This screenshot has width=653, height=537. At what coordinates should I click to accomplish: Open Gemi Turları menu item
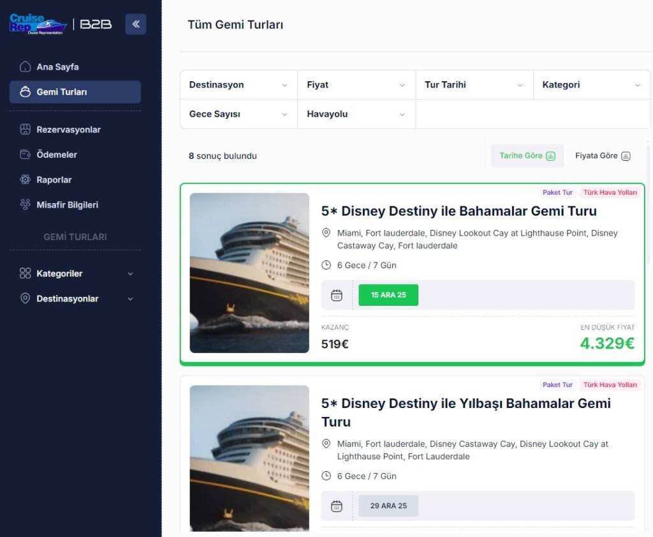click(75, 92)
